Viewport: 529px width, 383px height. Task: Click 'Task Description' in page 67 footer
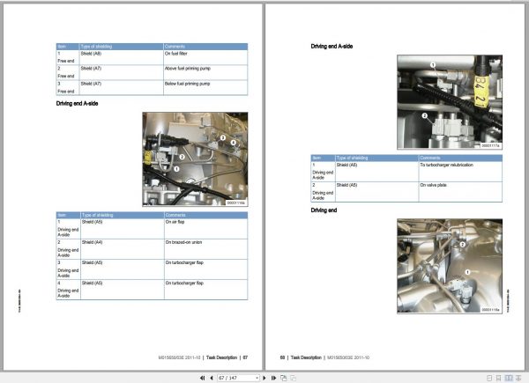click(x=221, y=357)
